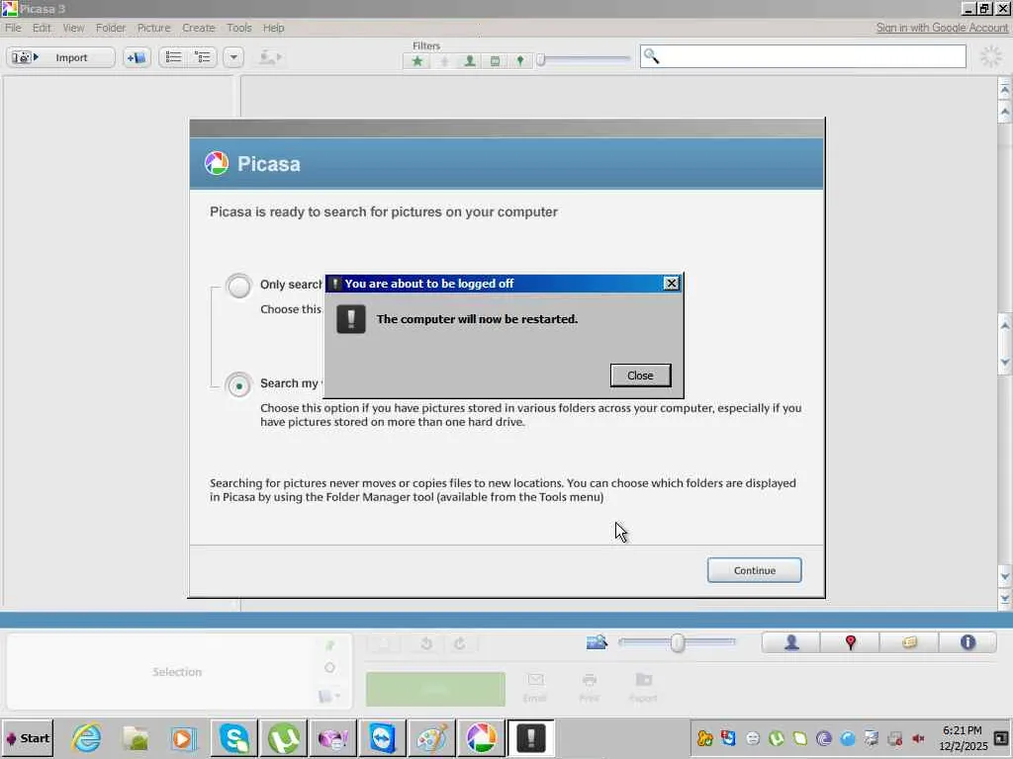
Task: Switch to the exclamation warning taskbar button
Action: [x=531, y=738]
